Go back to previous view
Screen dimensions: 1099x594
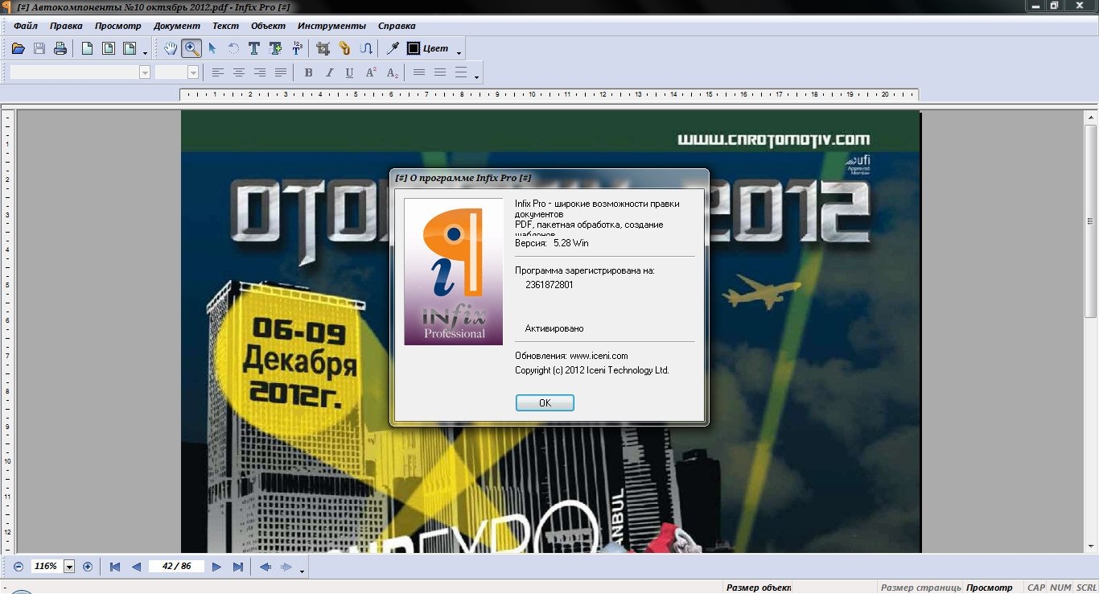265,567
